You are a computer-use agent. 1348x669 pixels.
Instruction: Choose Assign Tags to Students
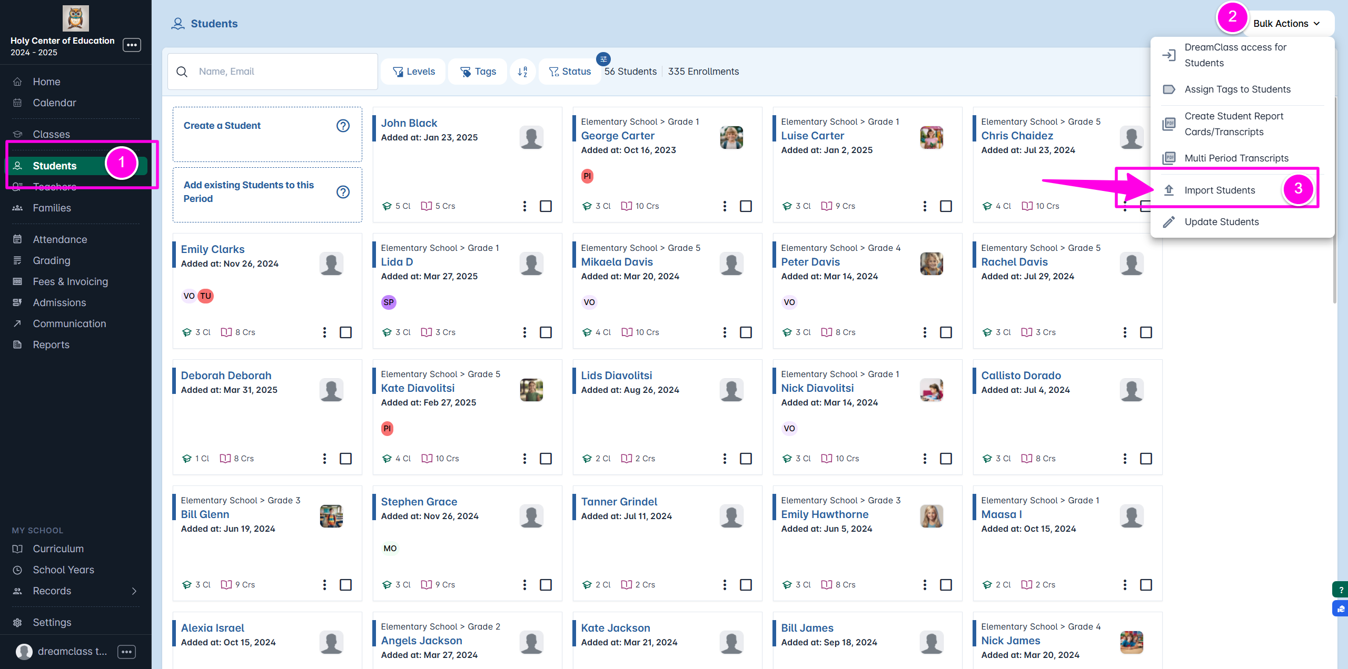click(x=1243, y=89)
